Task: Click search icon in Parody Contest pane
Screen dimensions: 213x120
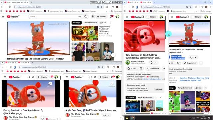Action: coord(29,77)
